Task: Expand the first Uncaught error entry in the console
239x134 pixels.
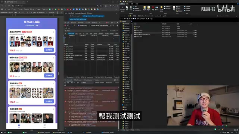Action: coord(67,90)
